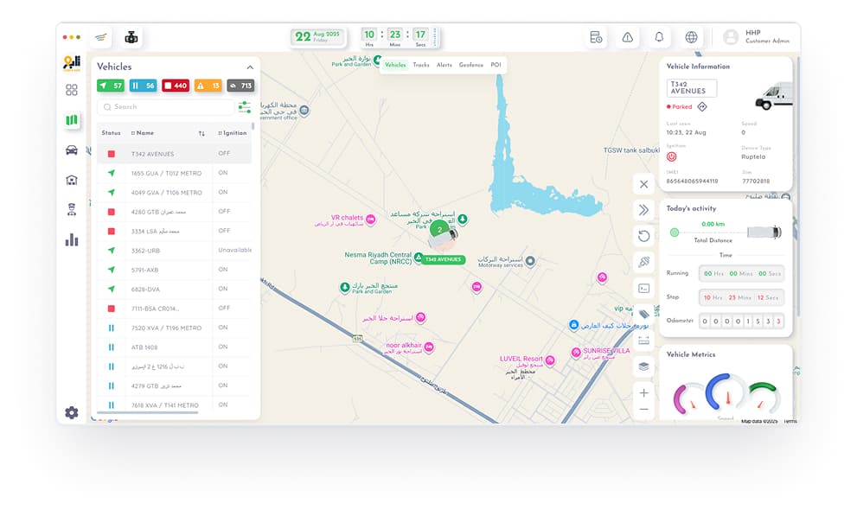
Task: Click the vehicle list search field
Action: (164, 106)
